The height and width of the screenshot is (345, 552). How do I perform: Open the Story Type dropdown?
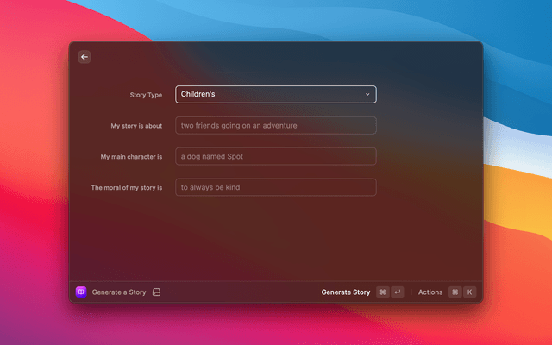275,94
